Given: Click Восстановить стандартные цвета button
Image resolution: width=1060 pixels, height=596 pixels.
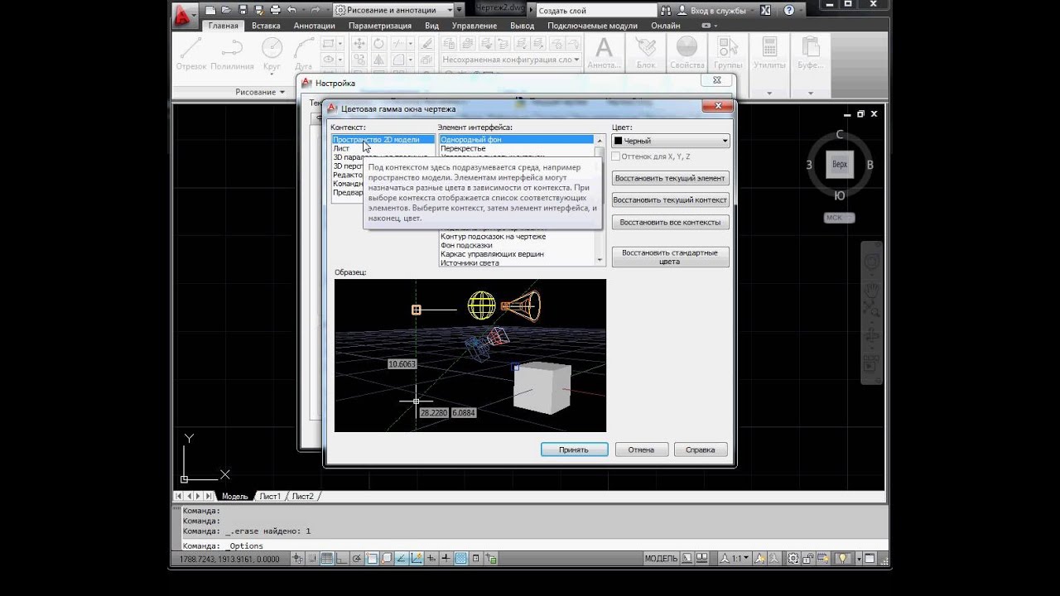Looking at the screenshot, I should pos(670,257).
